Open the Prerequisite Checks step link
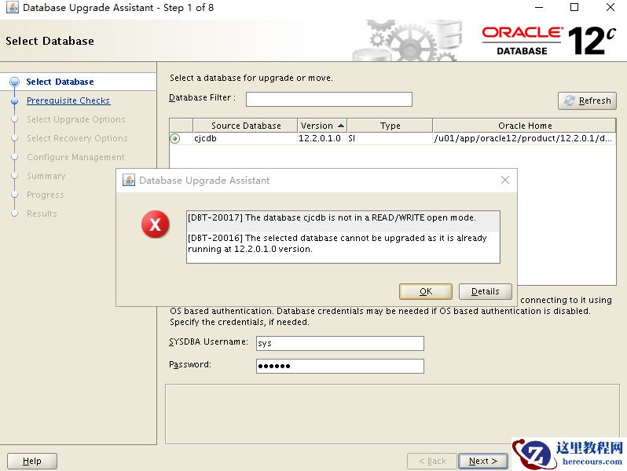 68,100
